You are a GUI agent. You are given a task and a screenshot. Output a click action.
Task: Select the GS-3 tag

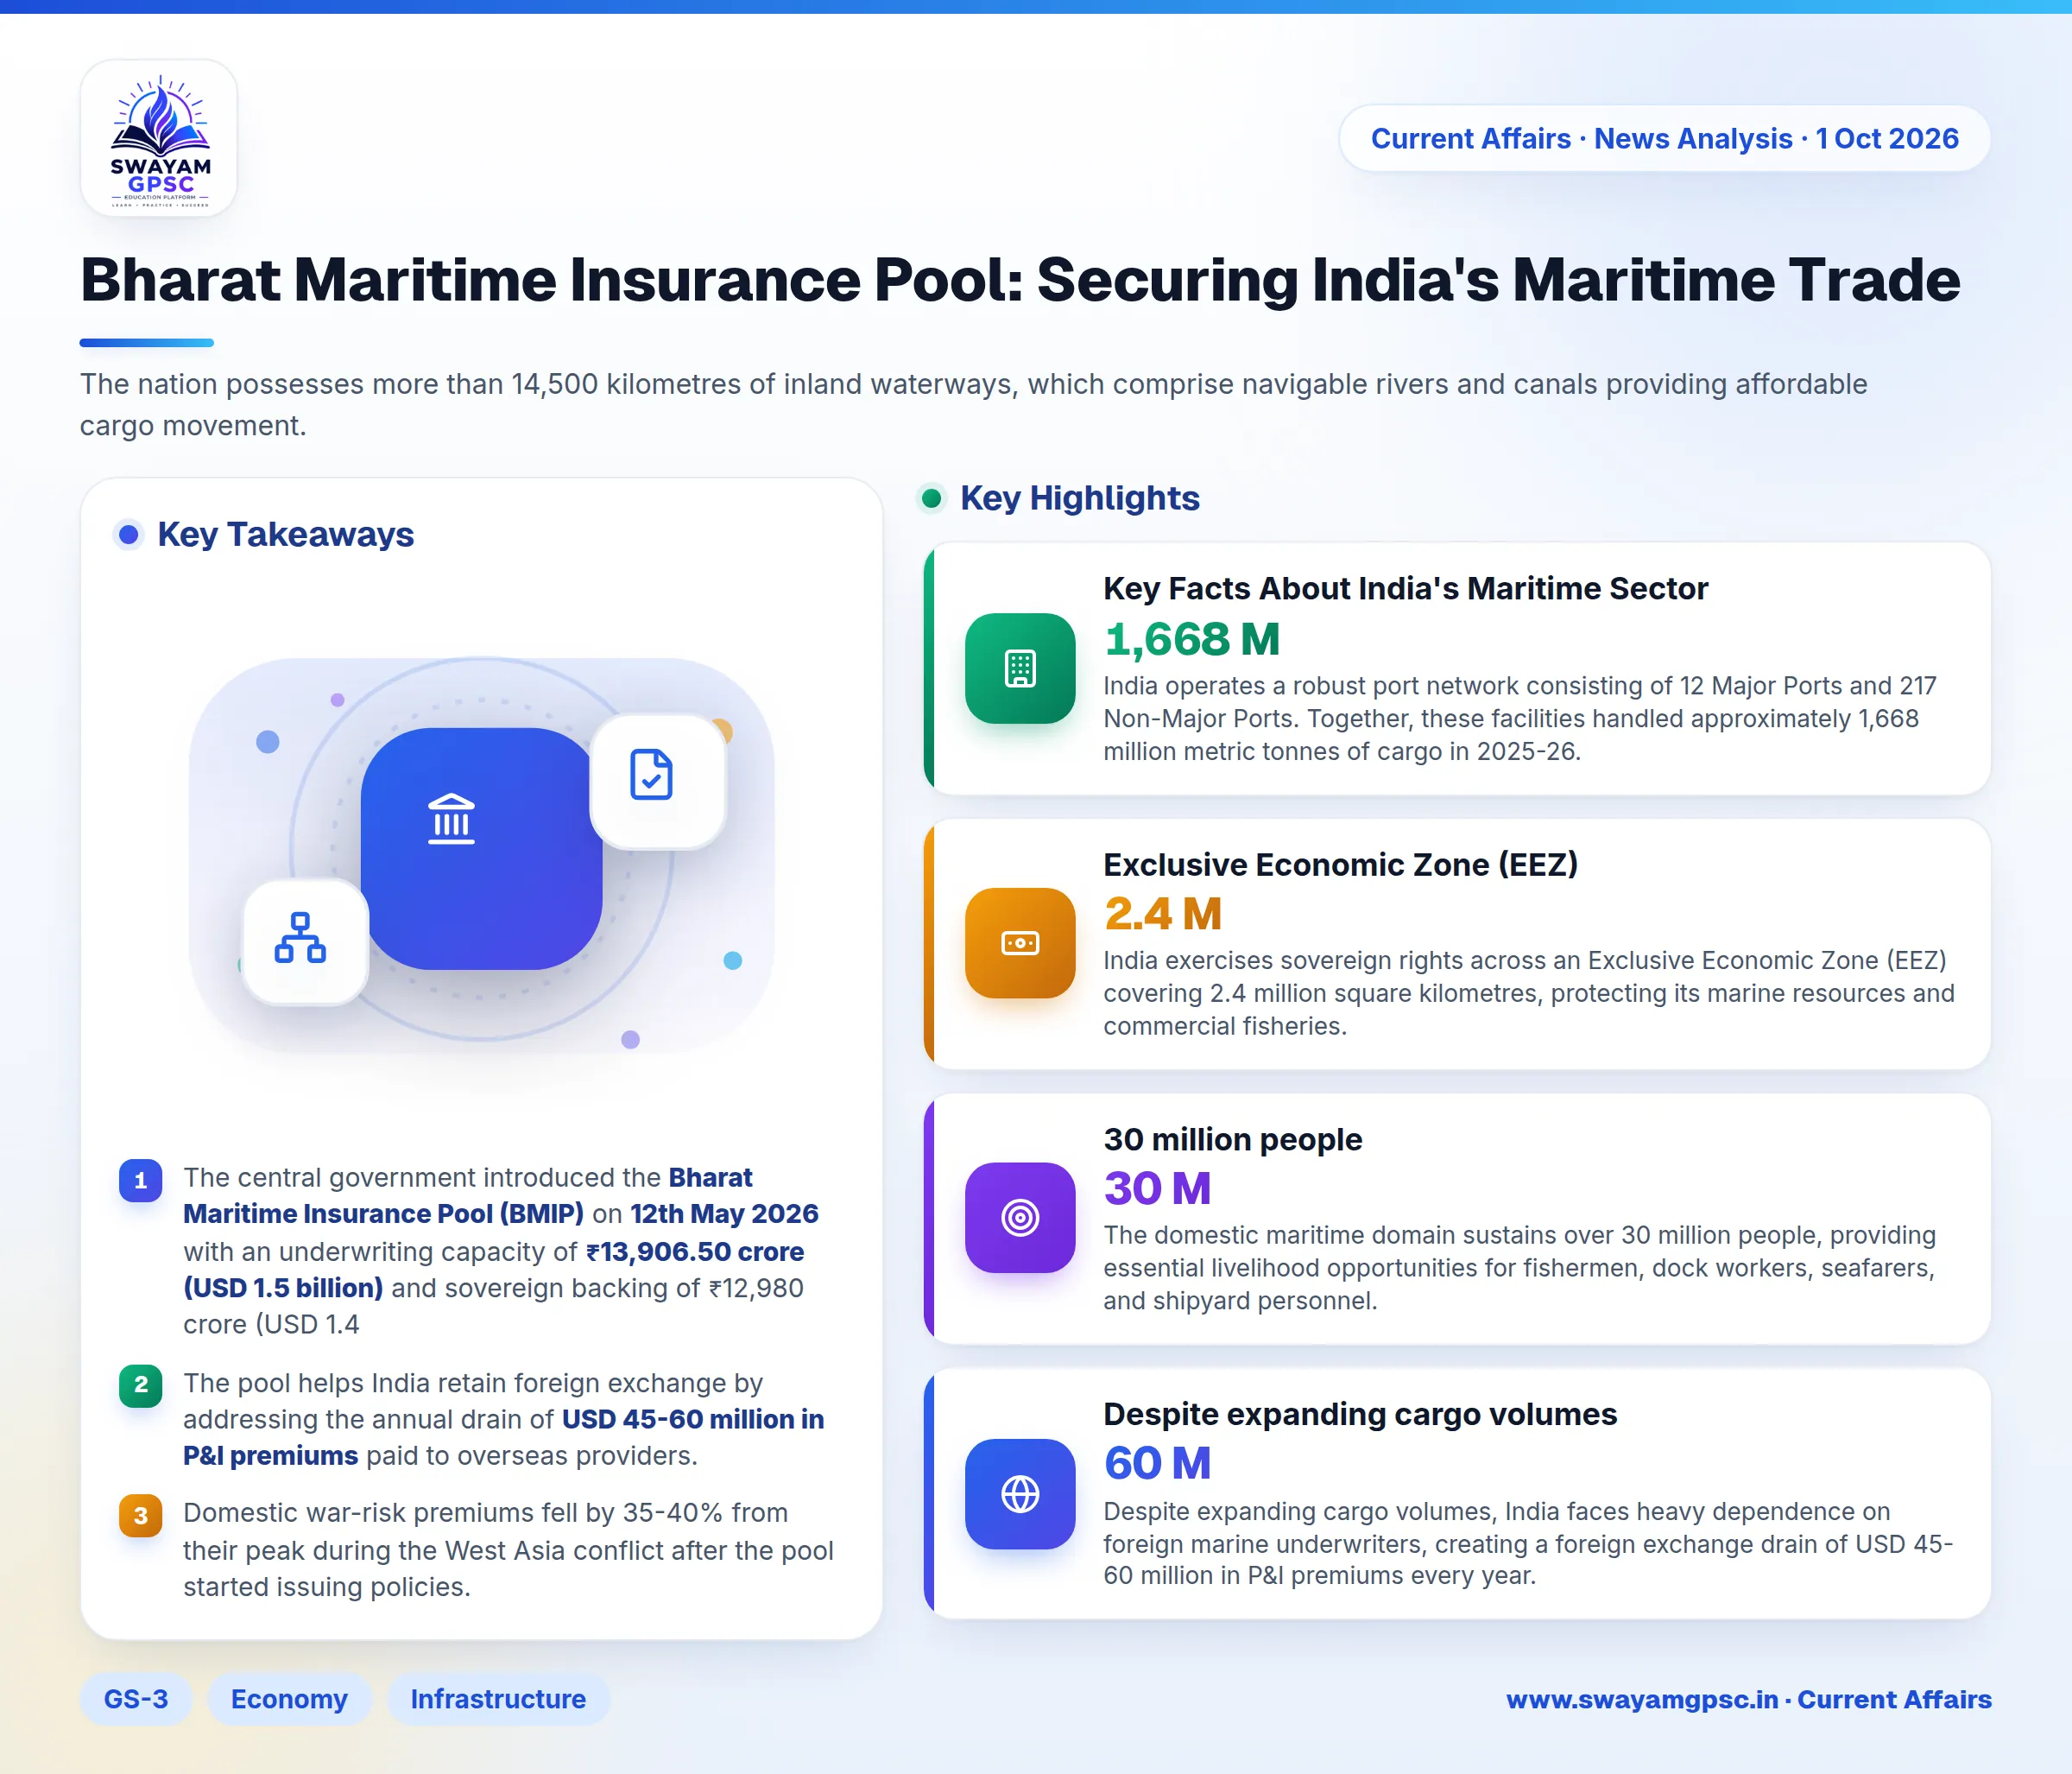coord(136,1699)
